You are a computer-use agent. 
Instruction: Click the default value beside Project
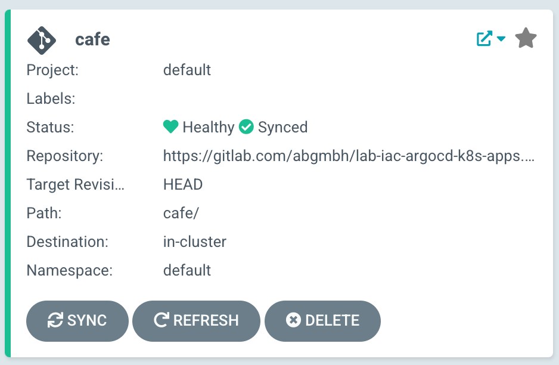point(187,70)
